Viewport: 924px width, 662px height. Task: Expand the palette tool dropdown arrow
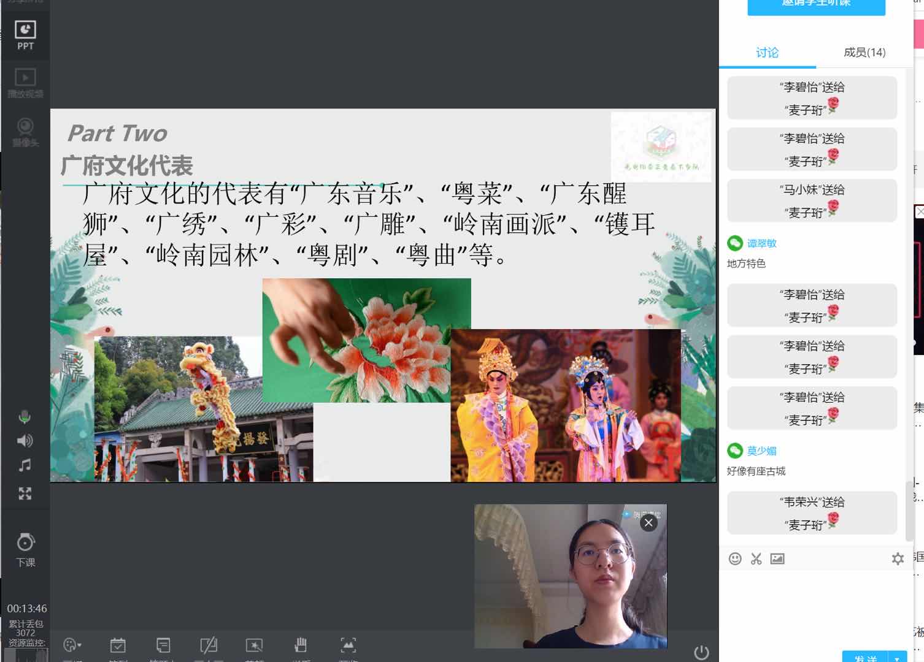pos(80,645)
